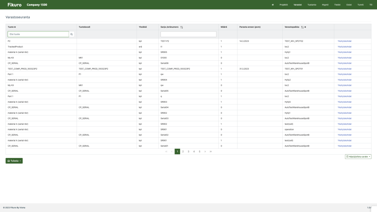Sort by Sarja-/eränumero column arrows
This screenshot has height=212, width=377.
pos(182,27)
